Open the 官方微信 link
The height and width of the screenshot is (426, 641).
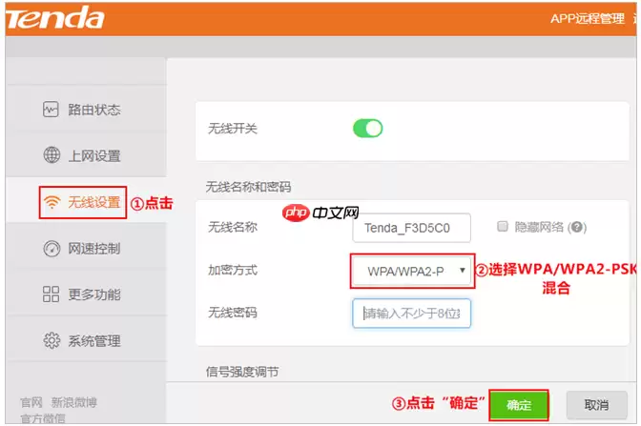(43, 418)
